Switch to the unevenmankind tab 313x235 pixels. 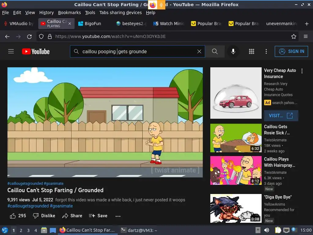(x=282, y=24)
